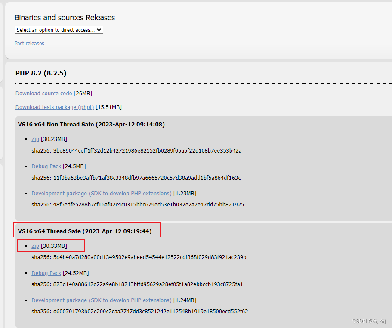This screenshot has height=328, width=392.
Task: Click the PHP 8.2 (8.2.5) heading
Action: pyautogui.click(x=41, y=73)
